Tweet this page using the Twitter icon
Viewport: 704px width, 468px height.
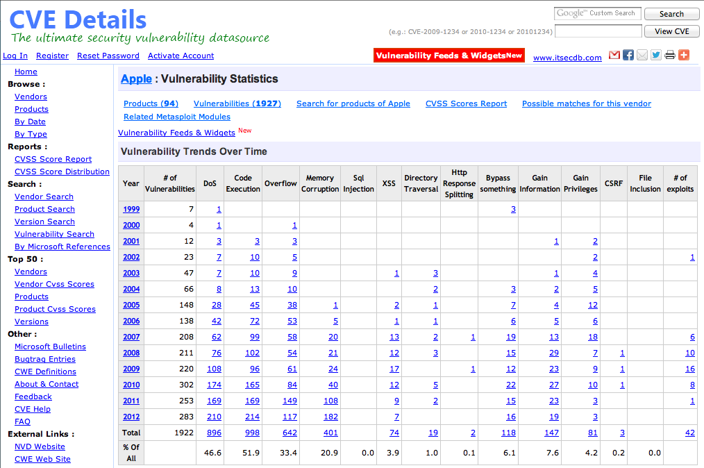(656, 56)
